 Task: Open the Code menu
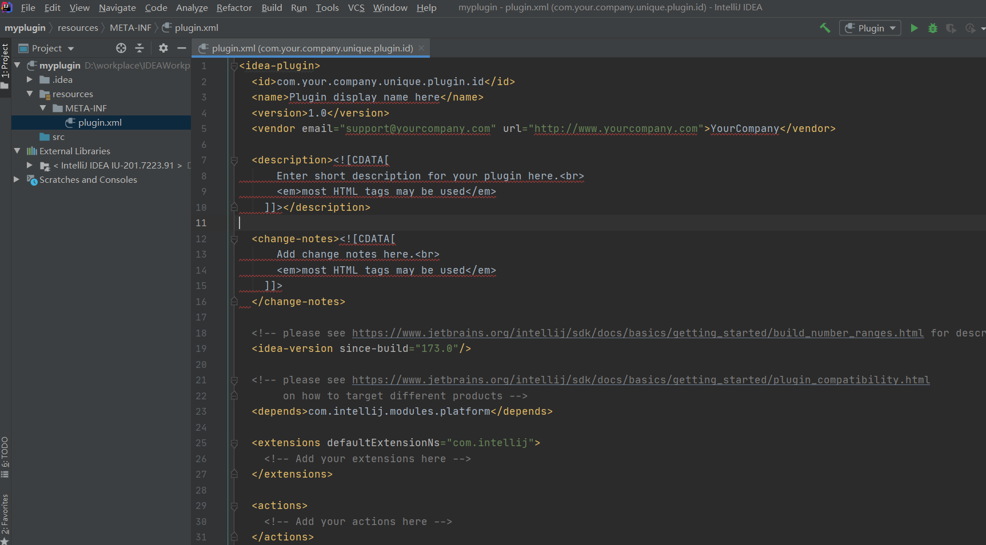tap(156, 7)
